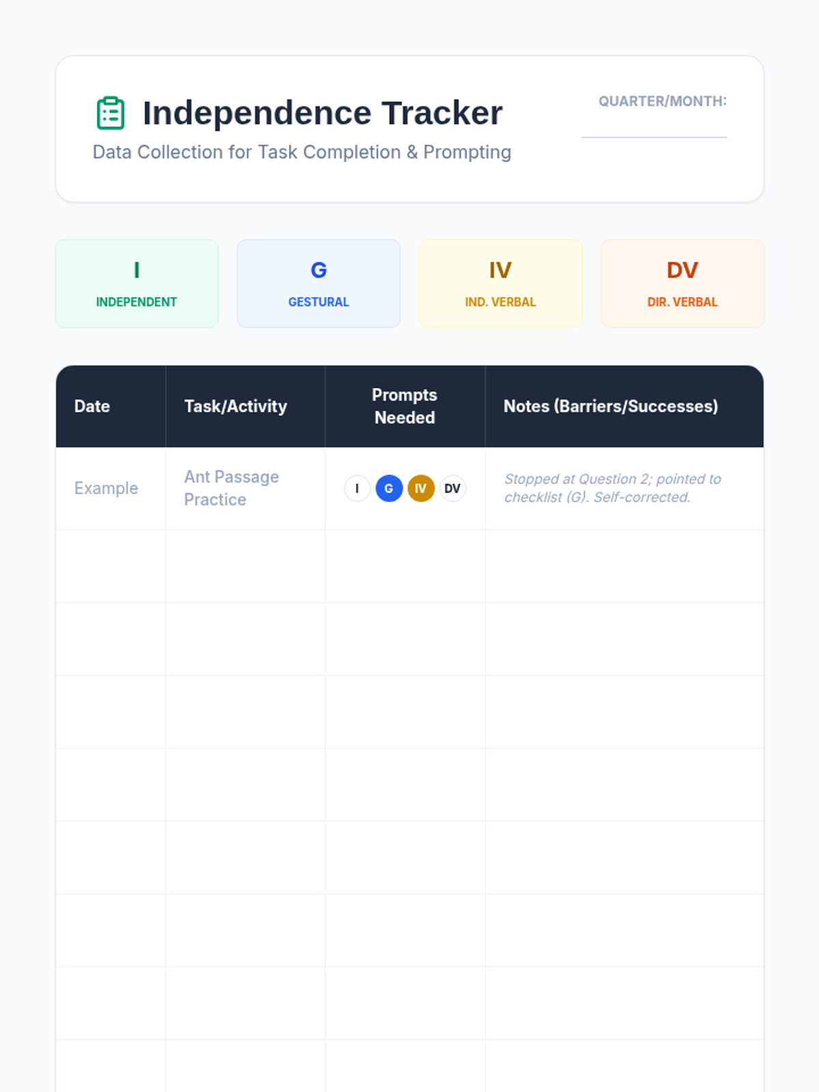Click the example notes about Question 2
The width and height of the screenshot is (819, 1092).
click(x=612, y=488)
